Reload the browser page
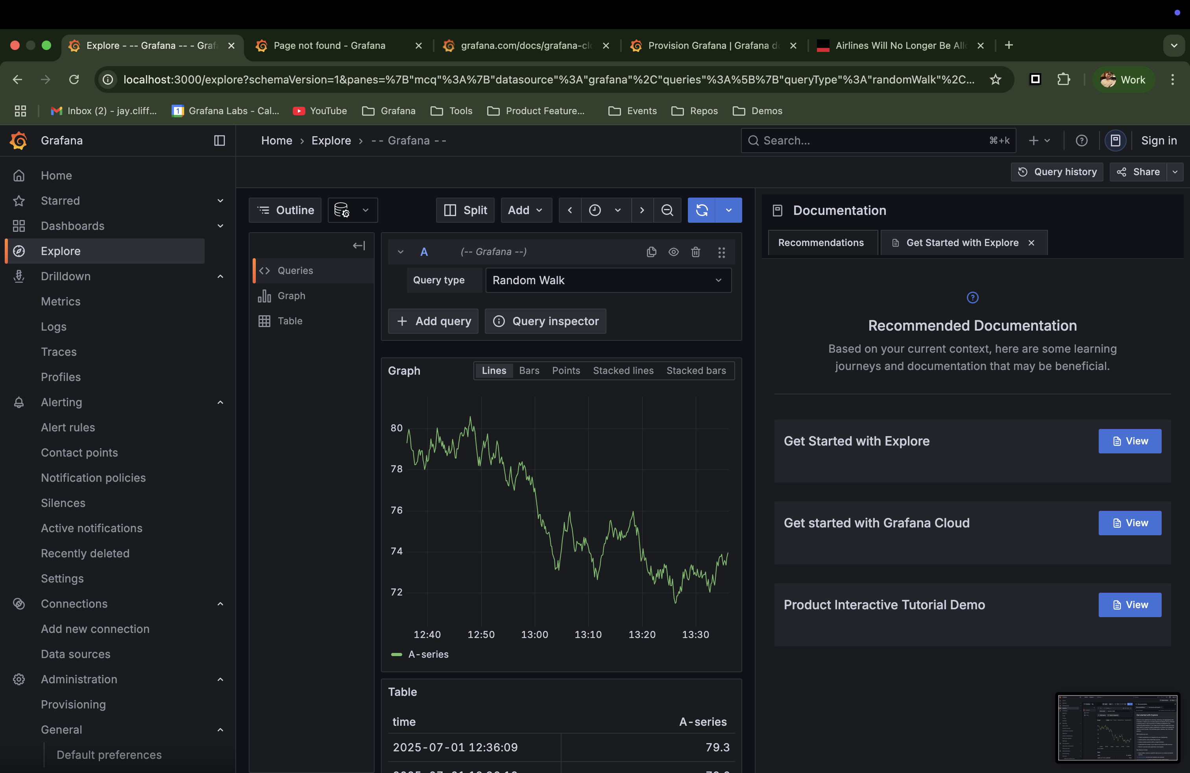Screen dimensions: 1190x773 tap(74, 80)
